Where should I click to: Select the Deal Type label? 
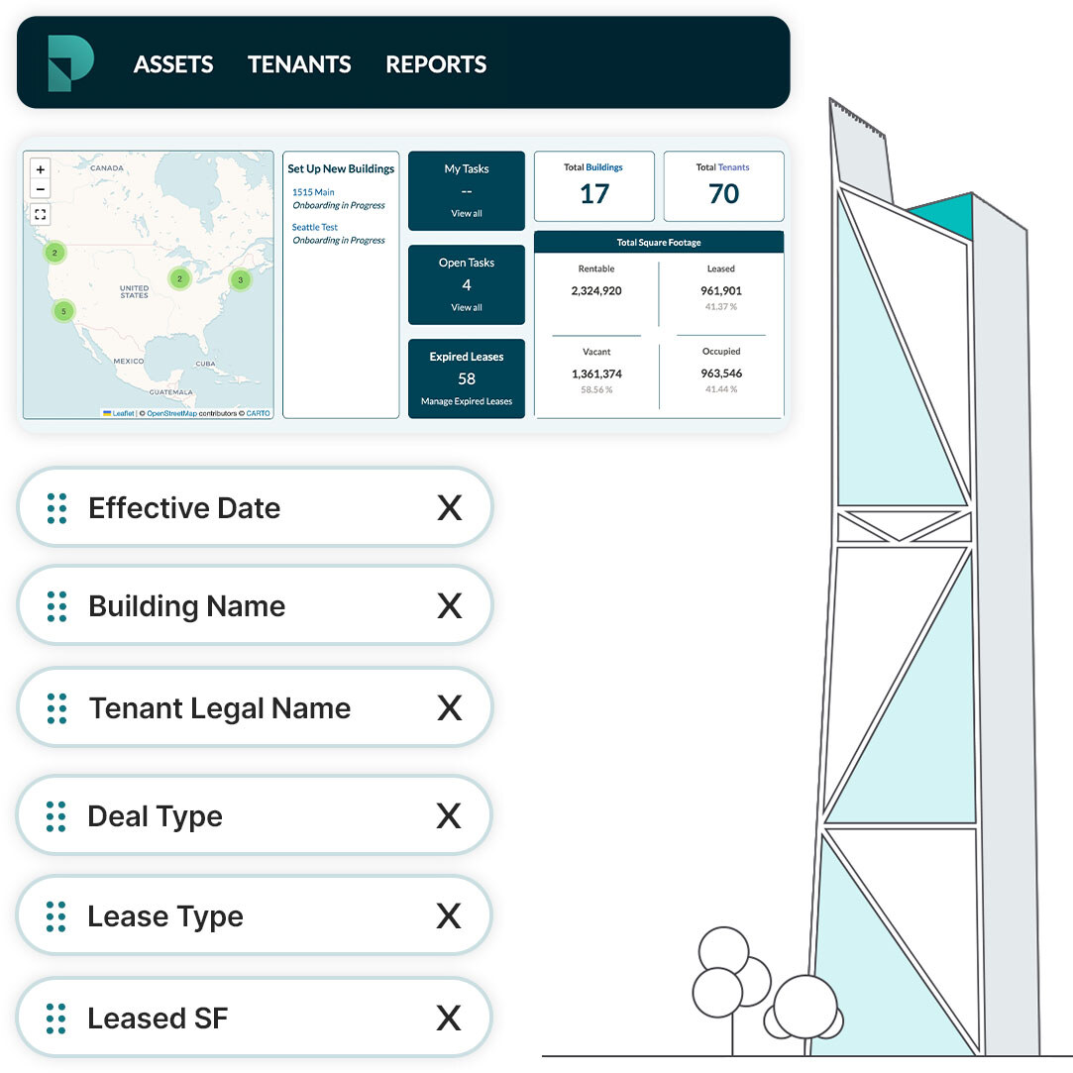point(156,817)
